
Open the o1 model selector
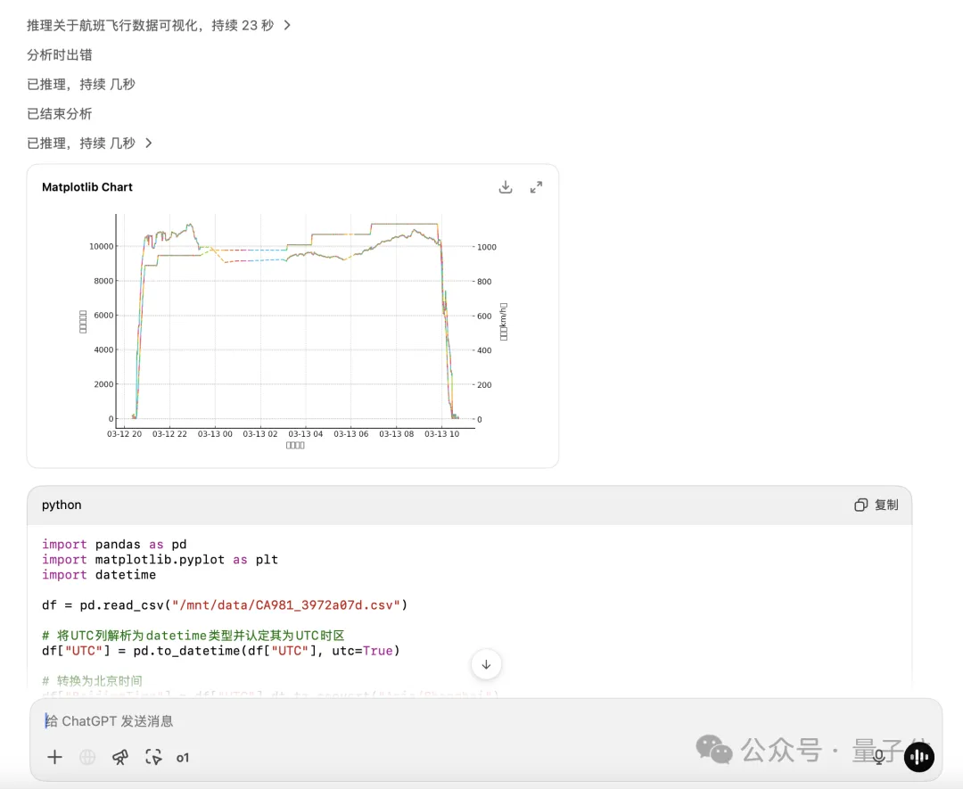tap(183, 758)
